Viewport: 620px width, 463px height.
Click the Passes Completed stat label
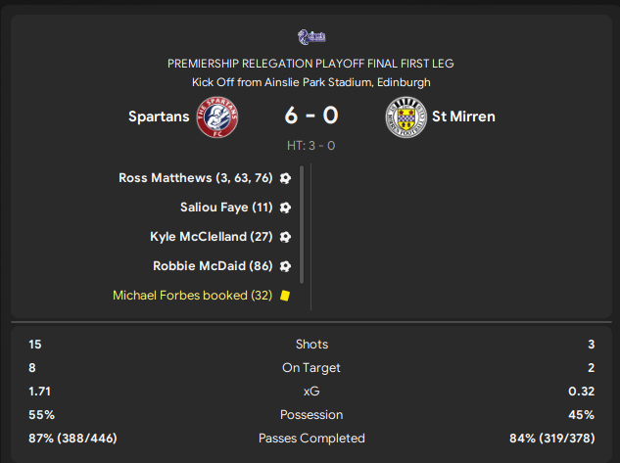311,439
